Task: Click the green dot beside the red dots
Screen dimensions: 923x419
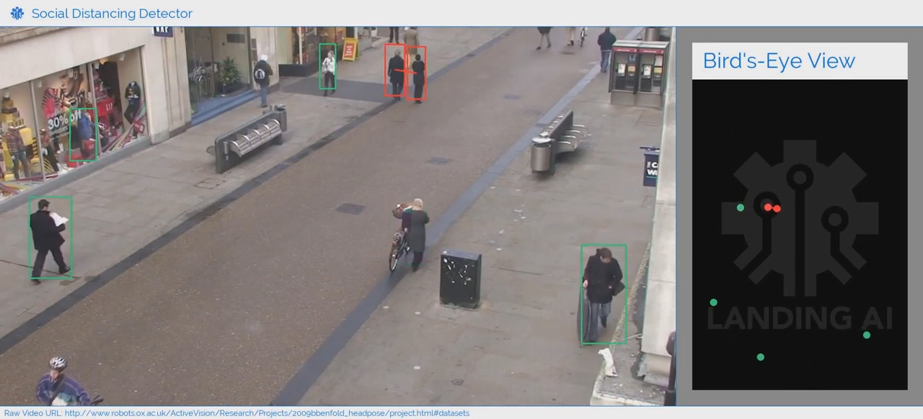Action: (x=741, y=208)
